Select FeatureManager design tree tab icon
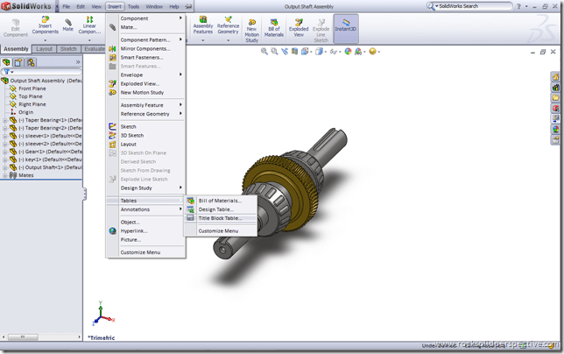Screen dimensions: 564x354 [6, 62]
